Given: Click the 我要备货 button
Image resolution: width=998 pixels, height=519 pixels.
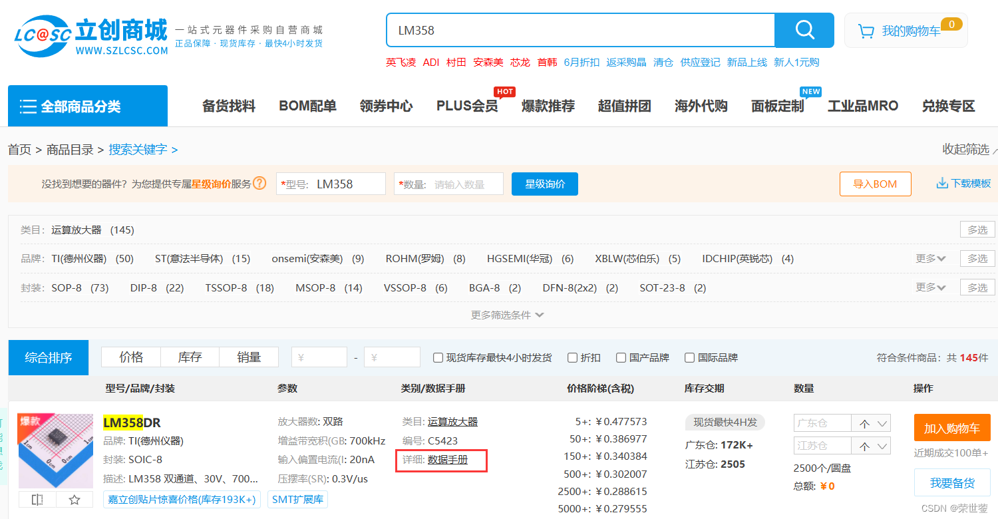Looking at the screenshot, I should (952, 482).
